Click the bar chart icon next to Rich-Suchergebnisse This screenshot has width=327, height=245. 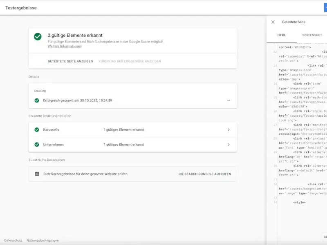(x=37, y=174)
